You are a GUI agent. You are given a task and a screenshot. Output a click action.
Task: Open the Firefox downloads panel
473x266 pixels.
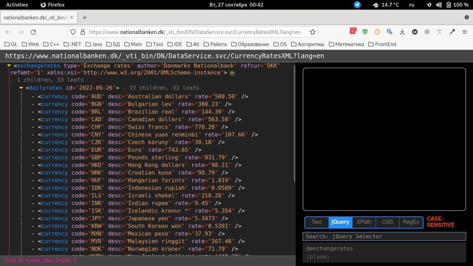coord(402,32)
